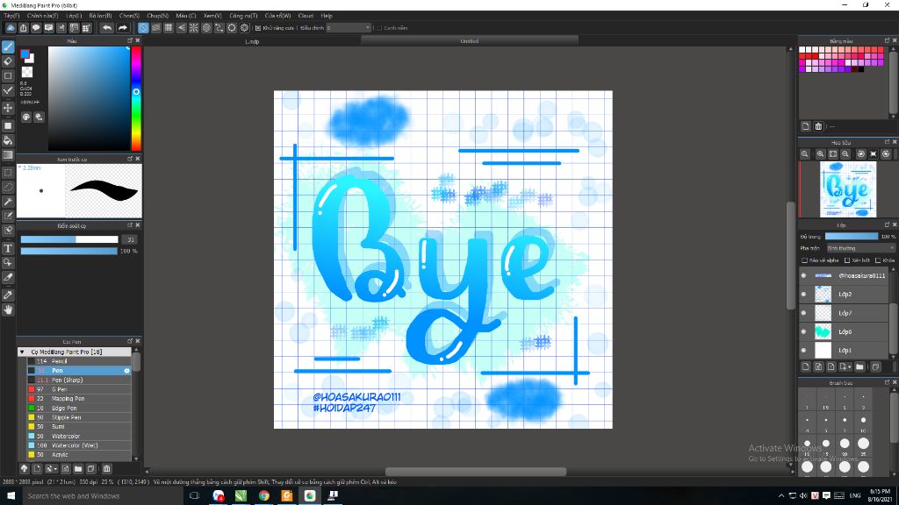
Task: Open the Lớp(L) menu
Action: point(74,16)
